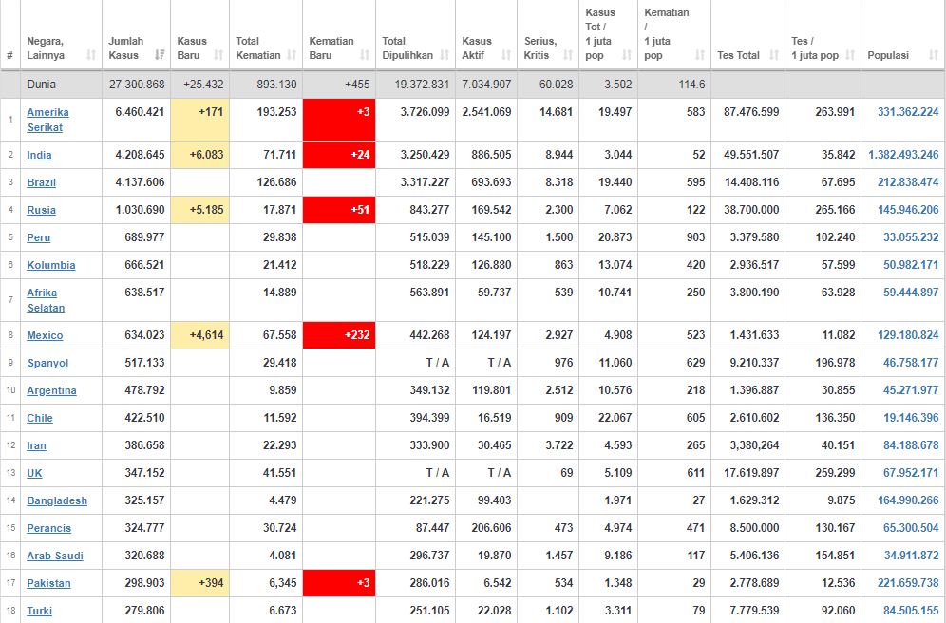
Task: Click population link 221.659.738
Action: [908, 582]
